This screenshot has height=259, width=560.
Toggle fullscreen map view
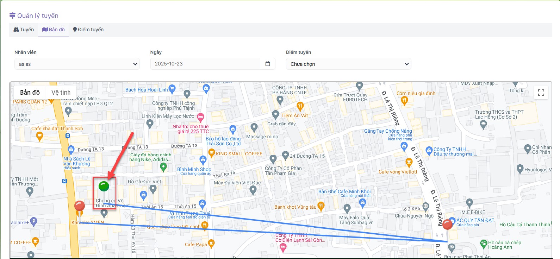point(541,93)
